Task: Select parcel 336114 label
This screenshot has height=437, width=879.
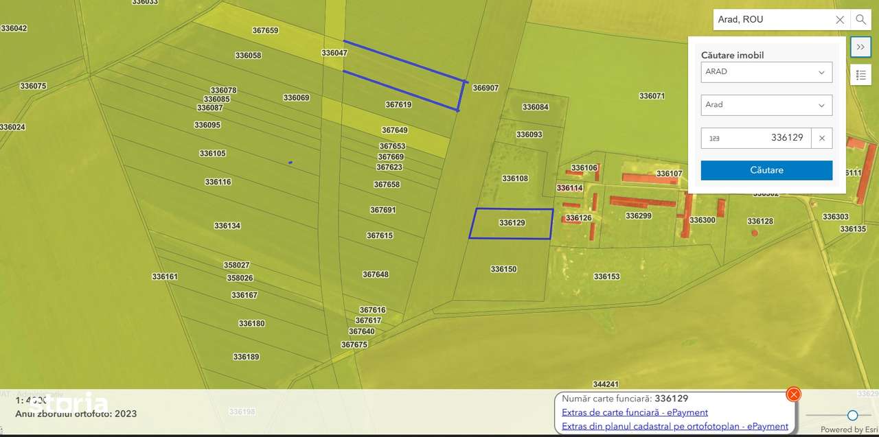Action: pyautogui.click(x=569, y=188)
